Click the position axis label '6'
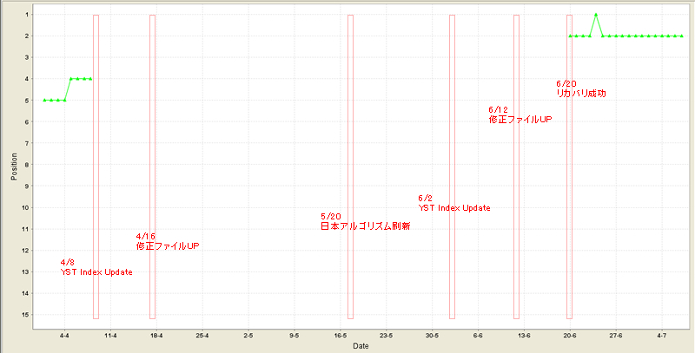Viewport: 695px width, 353px height. click(x=27, y=121)
